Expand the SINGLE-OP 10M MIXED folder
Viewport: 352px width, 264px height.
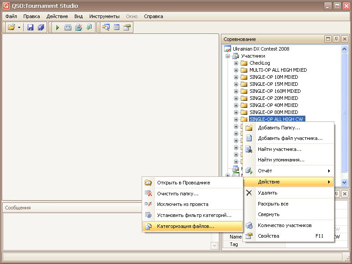click(x=236, y=77)
